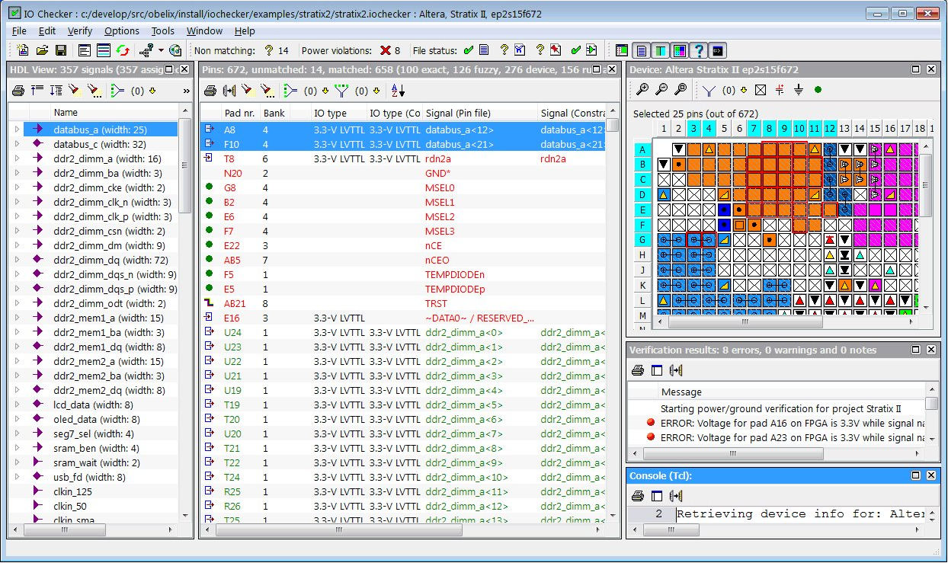Open the Verify menu
This screenshot has width=948, height=563.
pos(80,31)
